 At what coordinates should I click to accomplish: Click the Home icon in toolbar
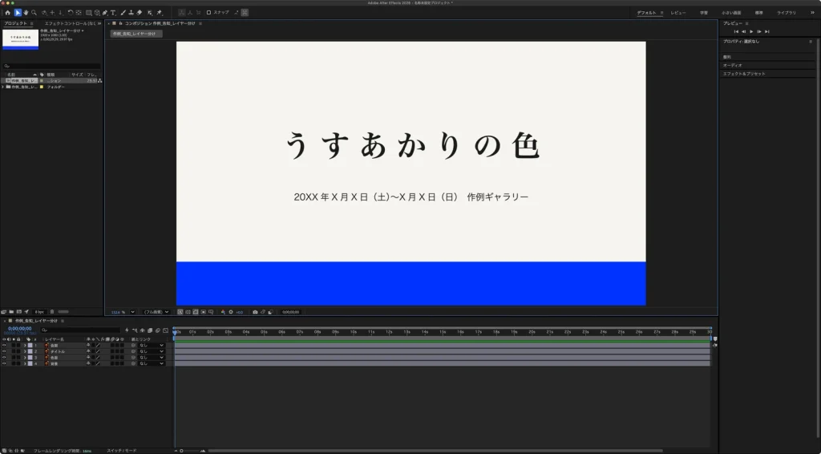pos(7,13)
